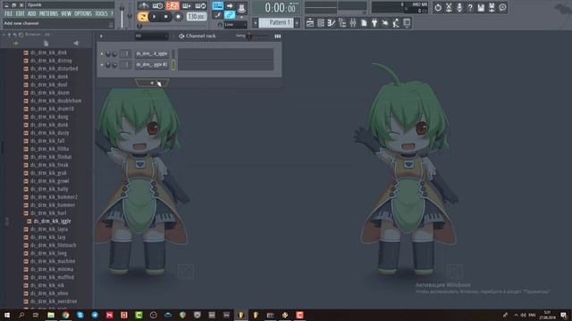Toggle overdub/blend recording icon
Viewport: 572px width, 321px height.
pos(187,6)
